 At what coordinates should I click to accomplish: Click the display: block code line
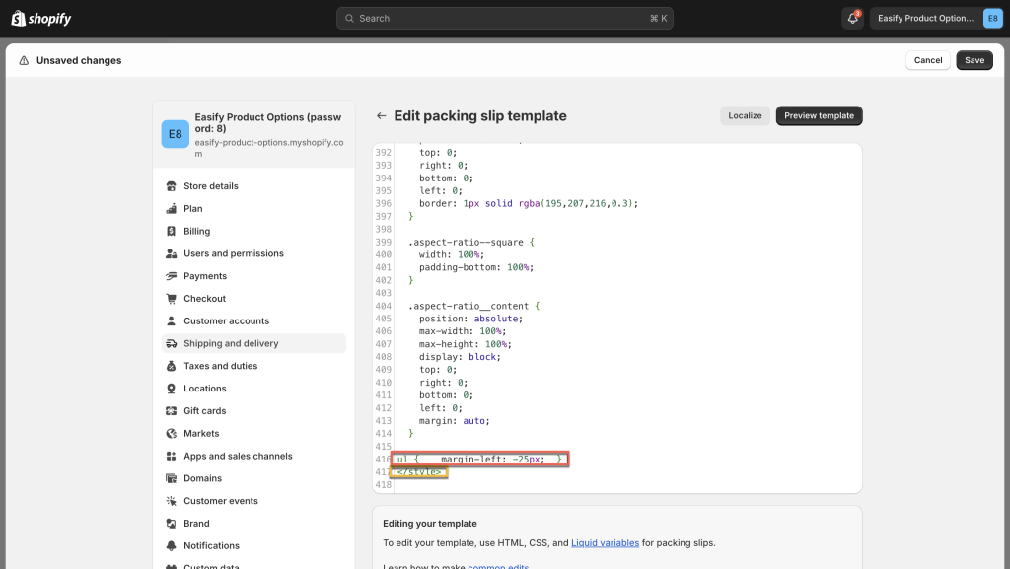tap(460, 357)
